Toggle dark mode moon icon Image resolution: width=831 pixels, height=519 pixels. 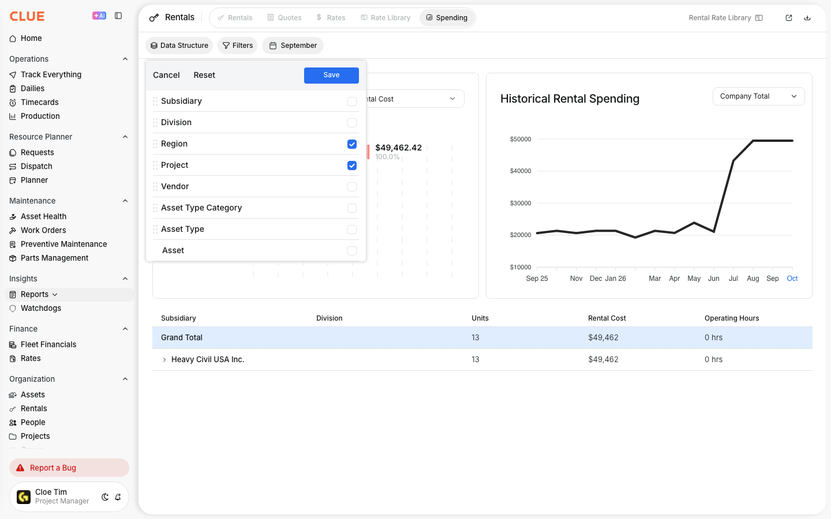(105, 497)
